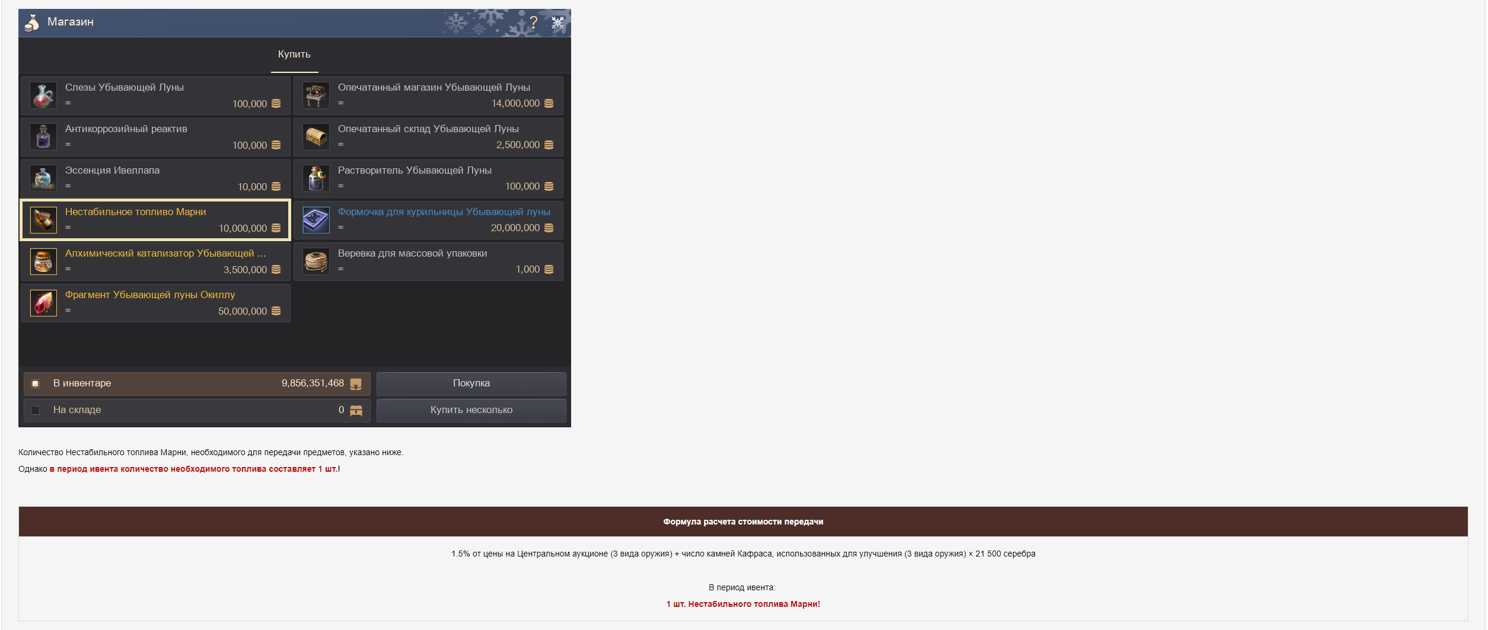Click the Формула расчета стоимости передачи header
Image resolution: width=1488 pixels, height=630 pixels.
(743, 522)
